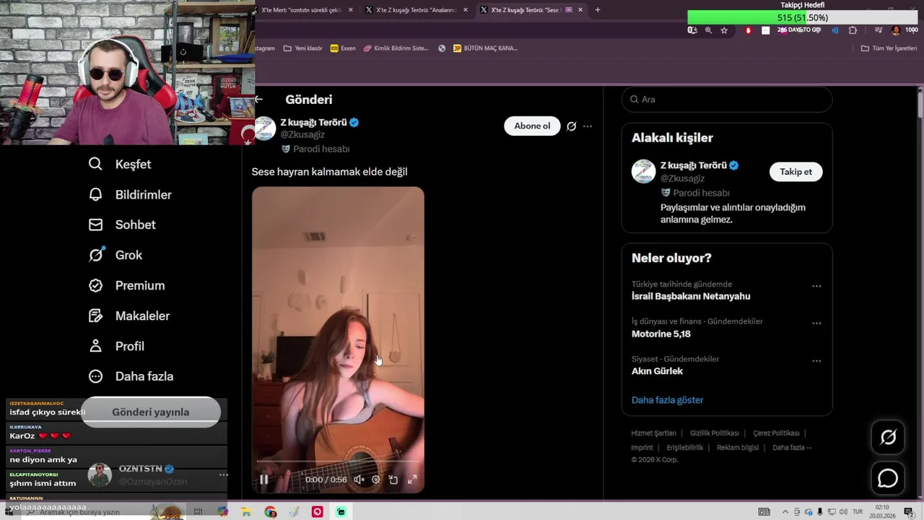Open video settings gear
Image resolution: width=924 pixels, height=520 pixels.
(375, 479)
